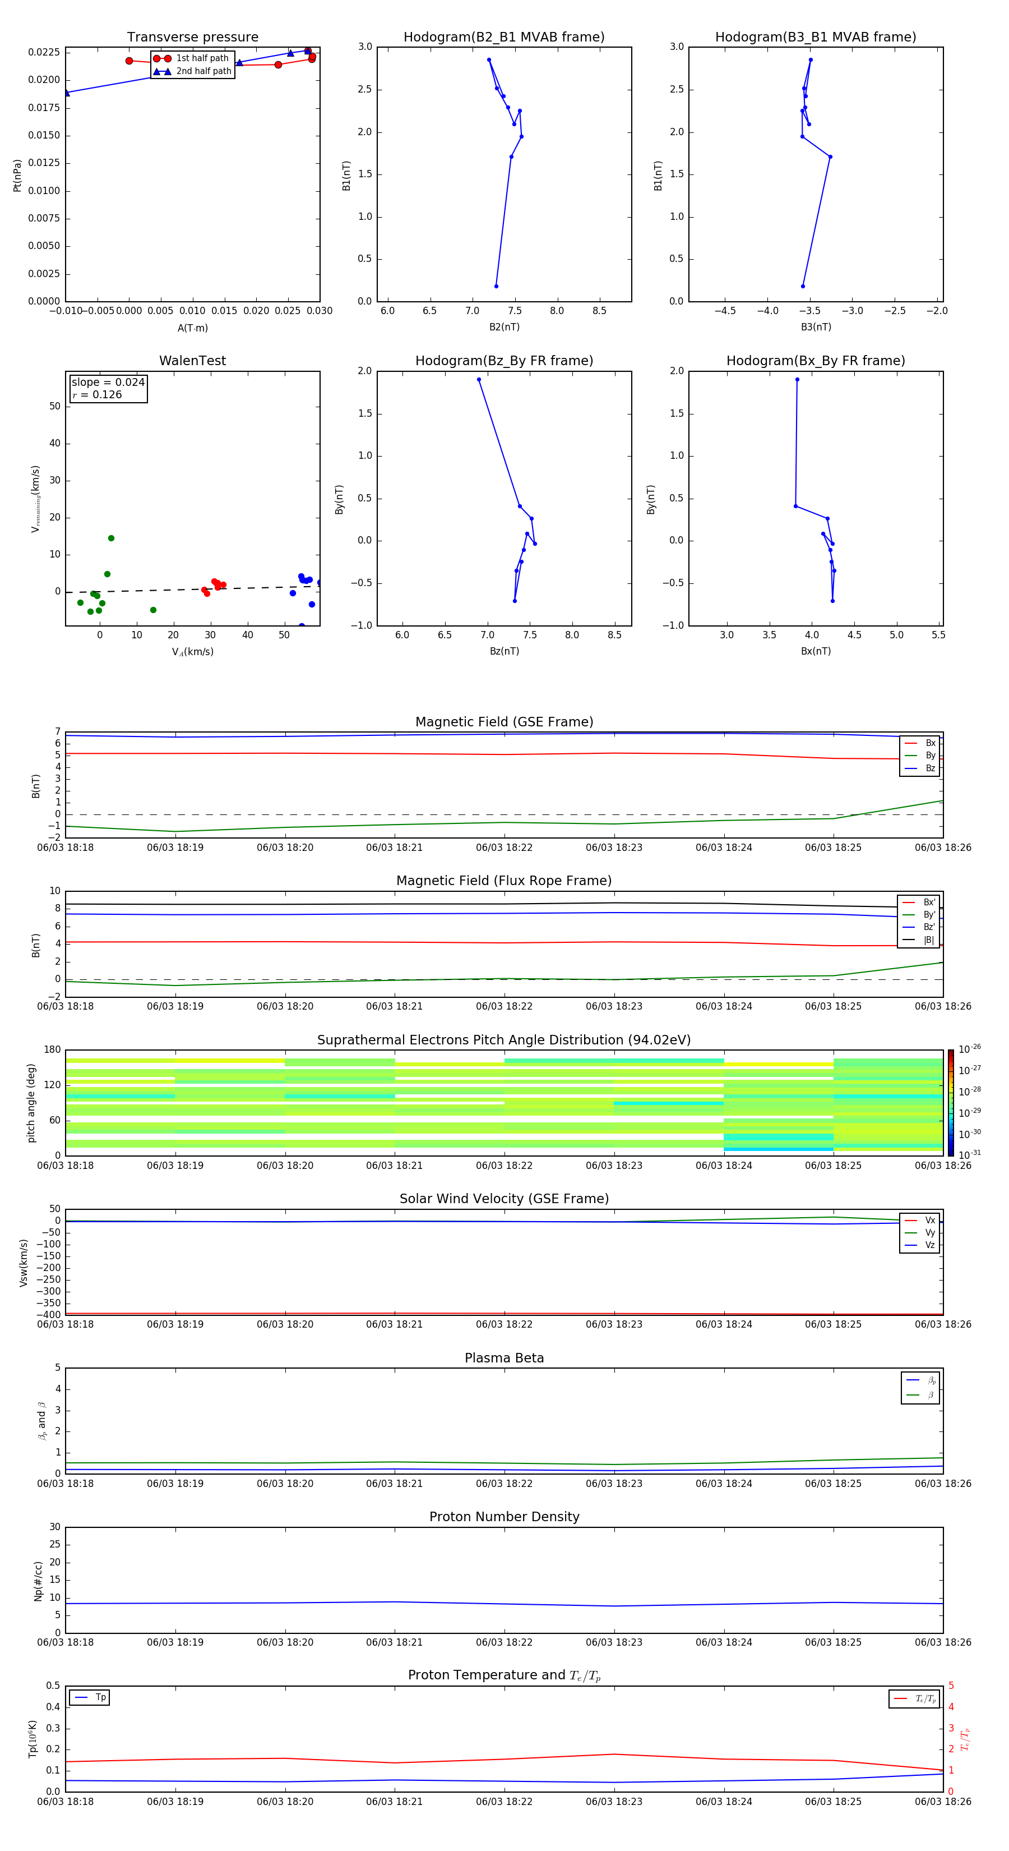Viewport: 1009px width, 1851px height.
Task: Click the lowest point of B2_B1 hodogram
Action: click(x=496, y=286)
